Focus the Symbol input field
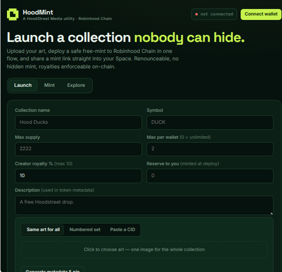Image resolution: width=282 pixels, height=272 pixels. click(210, 122)
